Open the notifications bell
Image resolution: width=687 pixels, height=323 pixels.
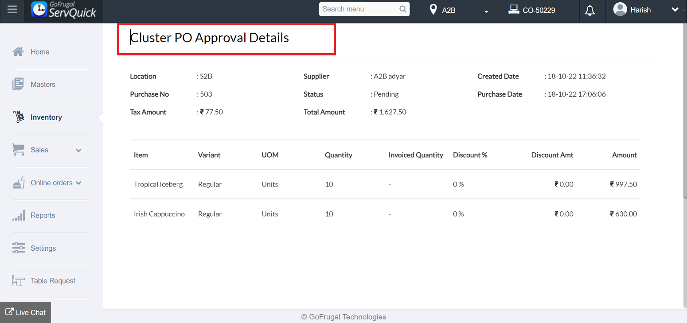pos(589,10)
